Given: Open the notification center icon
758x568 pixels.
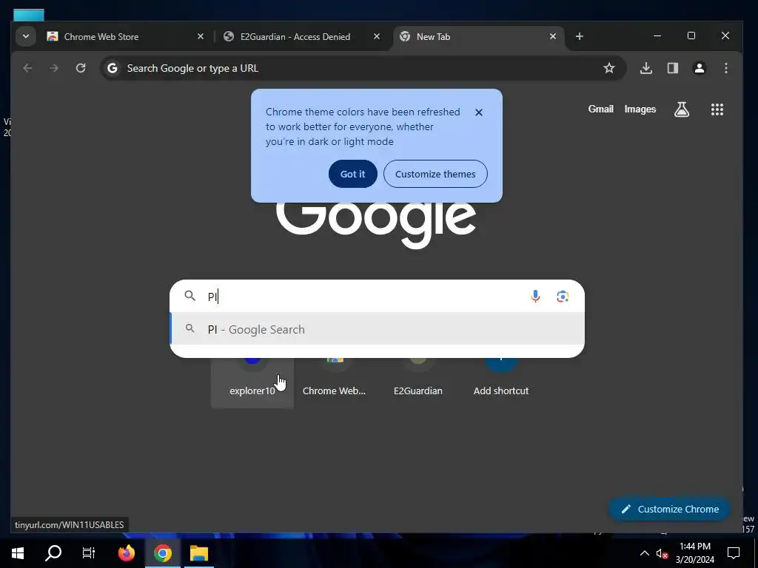Looking at the screenshot, I should coord(734,553).
